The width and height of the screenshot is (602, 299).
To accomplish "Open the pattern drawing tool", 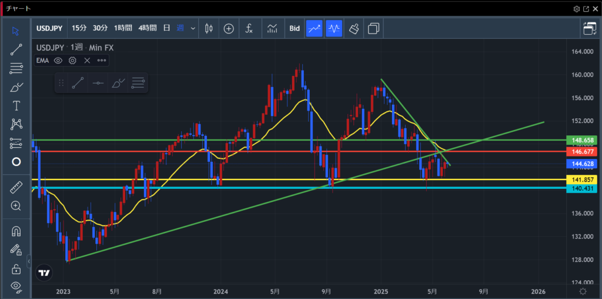I will click(16, 124).
